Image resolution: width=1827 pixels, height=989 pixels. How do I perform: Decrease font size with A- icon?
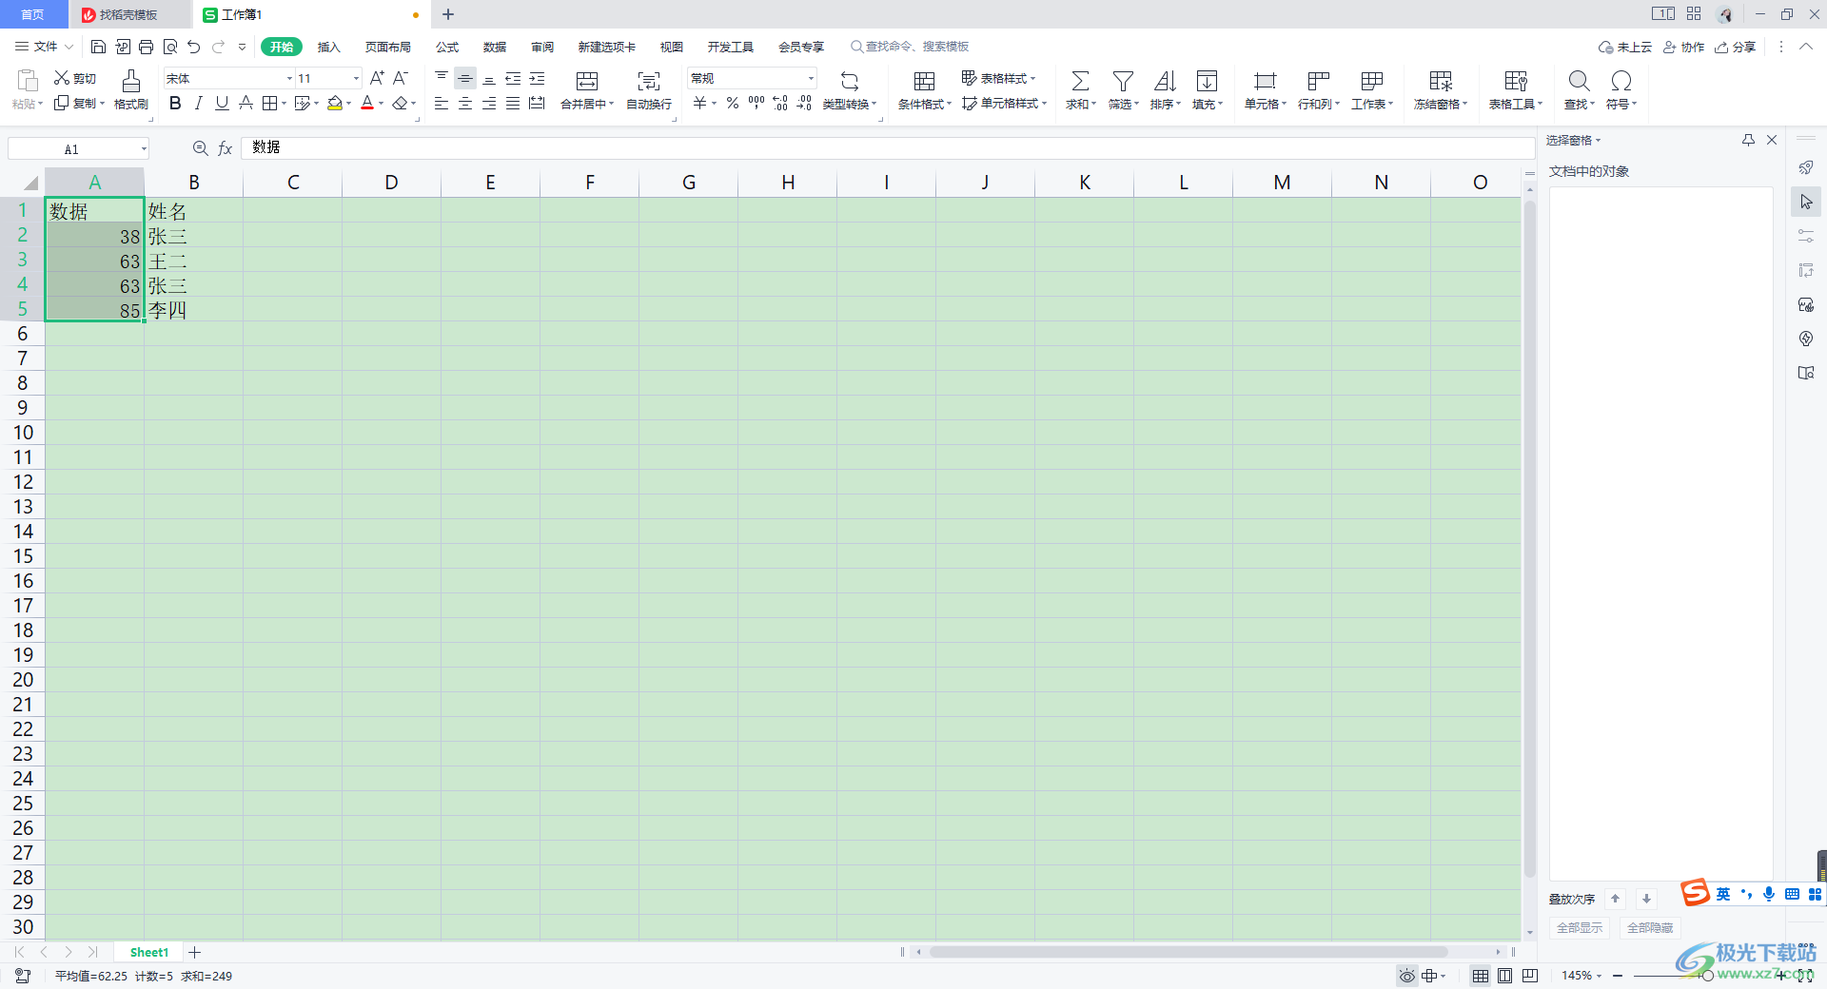pyautogui.click(x=401, y=78)
